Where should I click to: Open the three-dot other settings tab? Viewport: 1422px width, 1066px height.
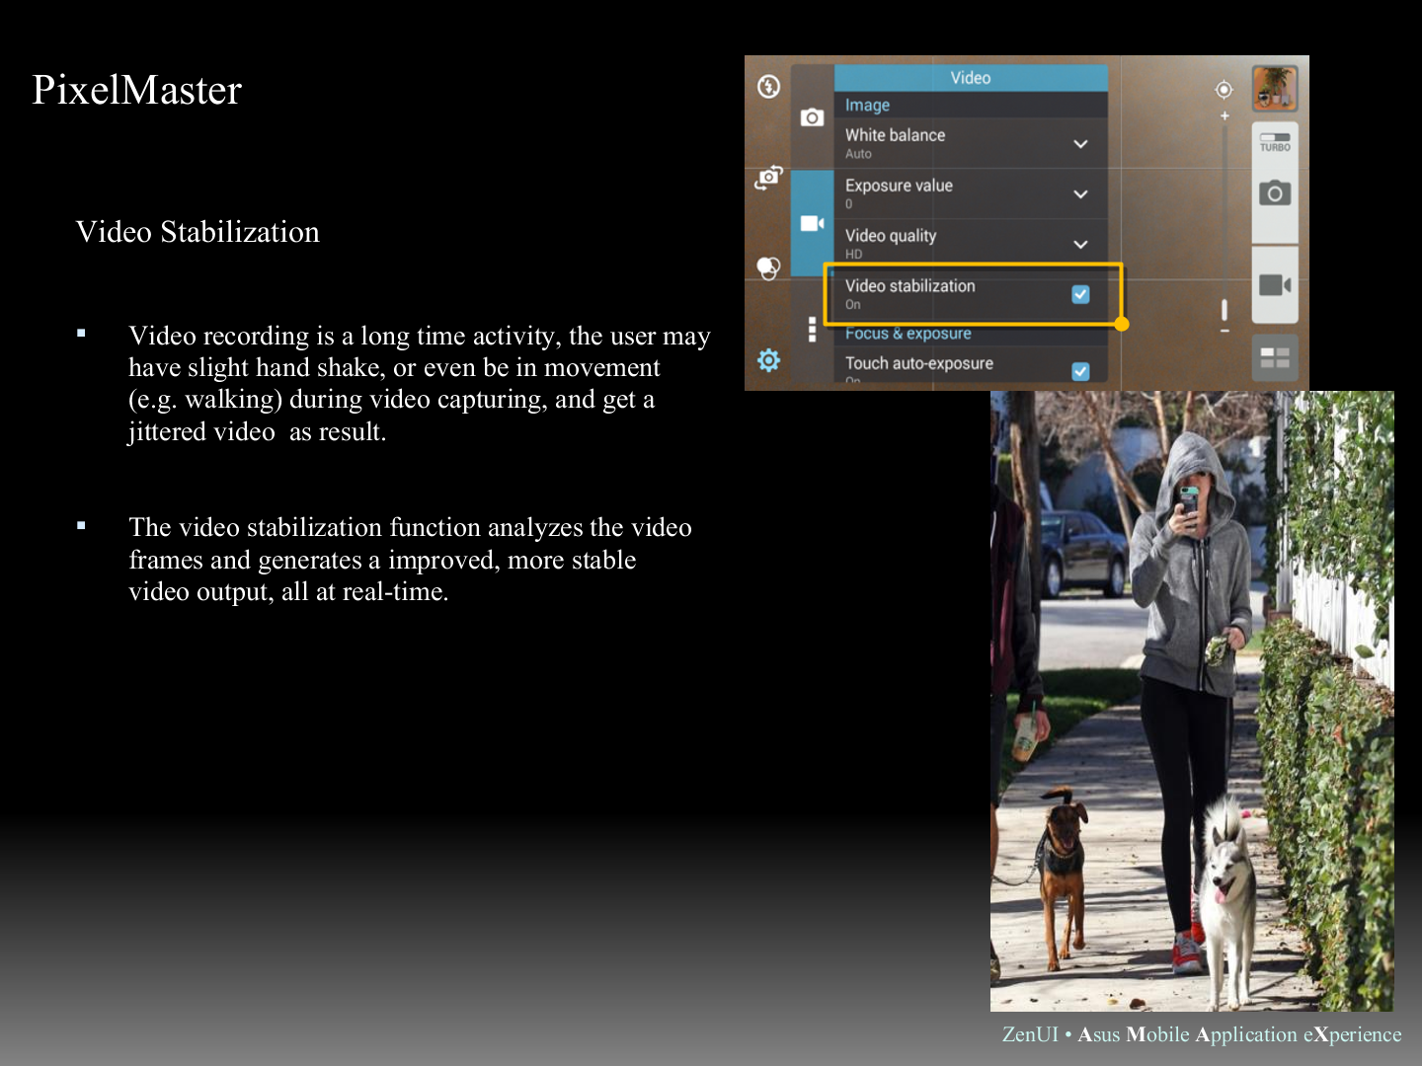pos(812,330)
